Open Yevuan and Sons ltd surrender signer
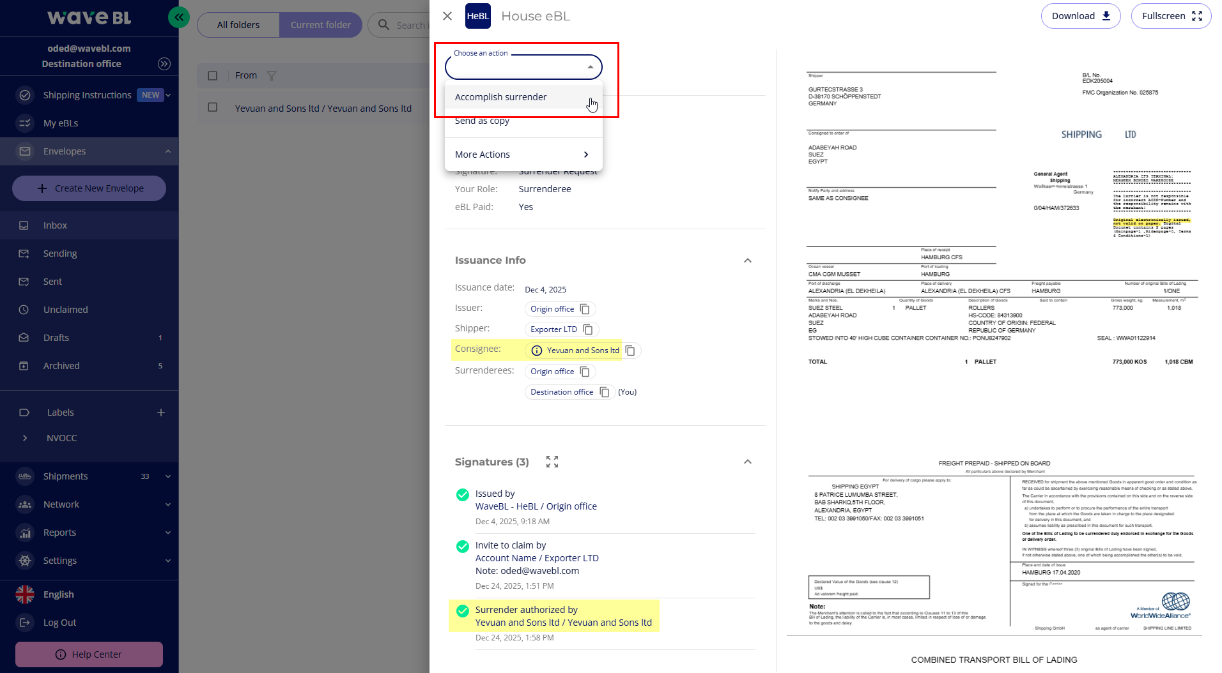This screenshot has height=673, width=1222. tap(563, 623)
